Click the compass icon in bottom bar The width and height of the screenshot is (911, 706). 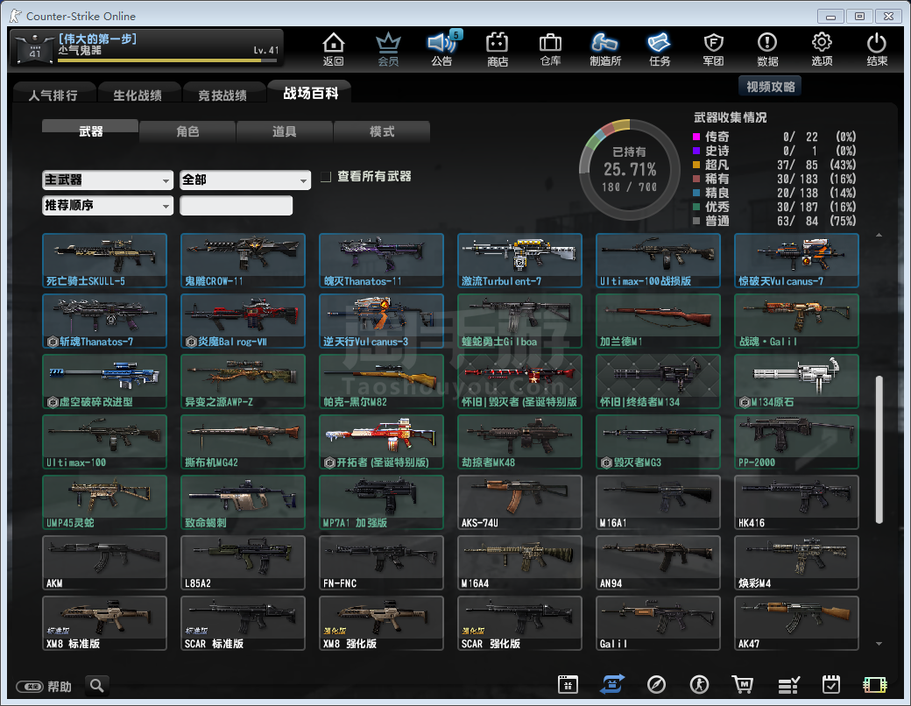pos(656,684)
